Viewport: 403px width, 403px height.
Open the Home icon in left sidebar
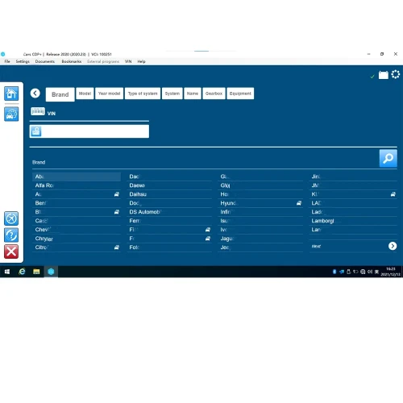pos(11,93)
